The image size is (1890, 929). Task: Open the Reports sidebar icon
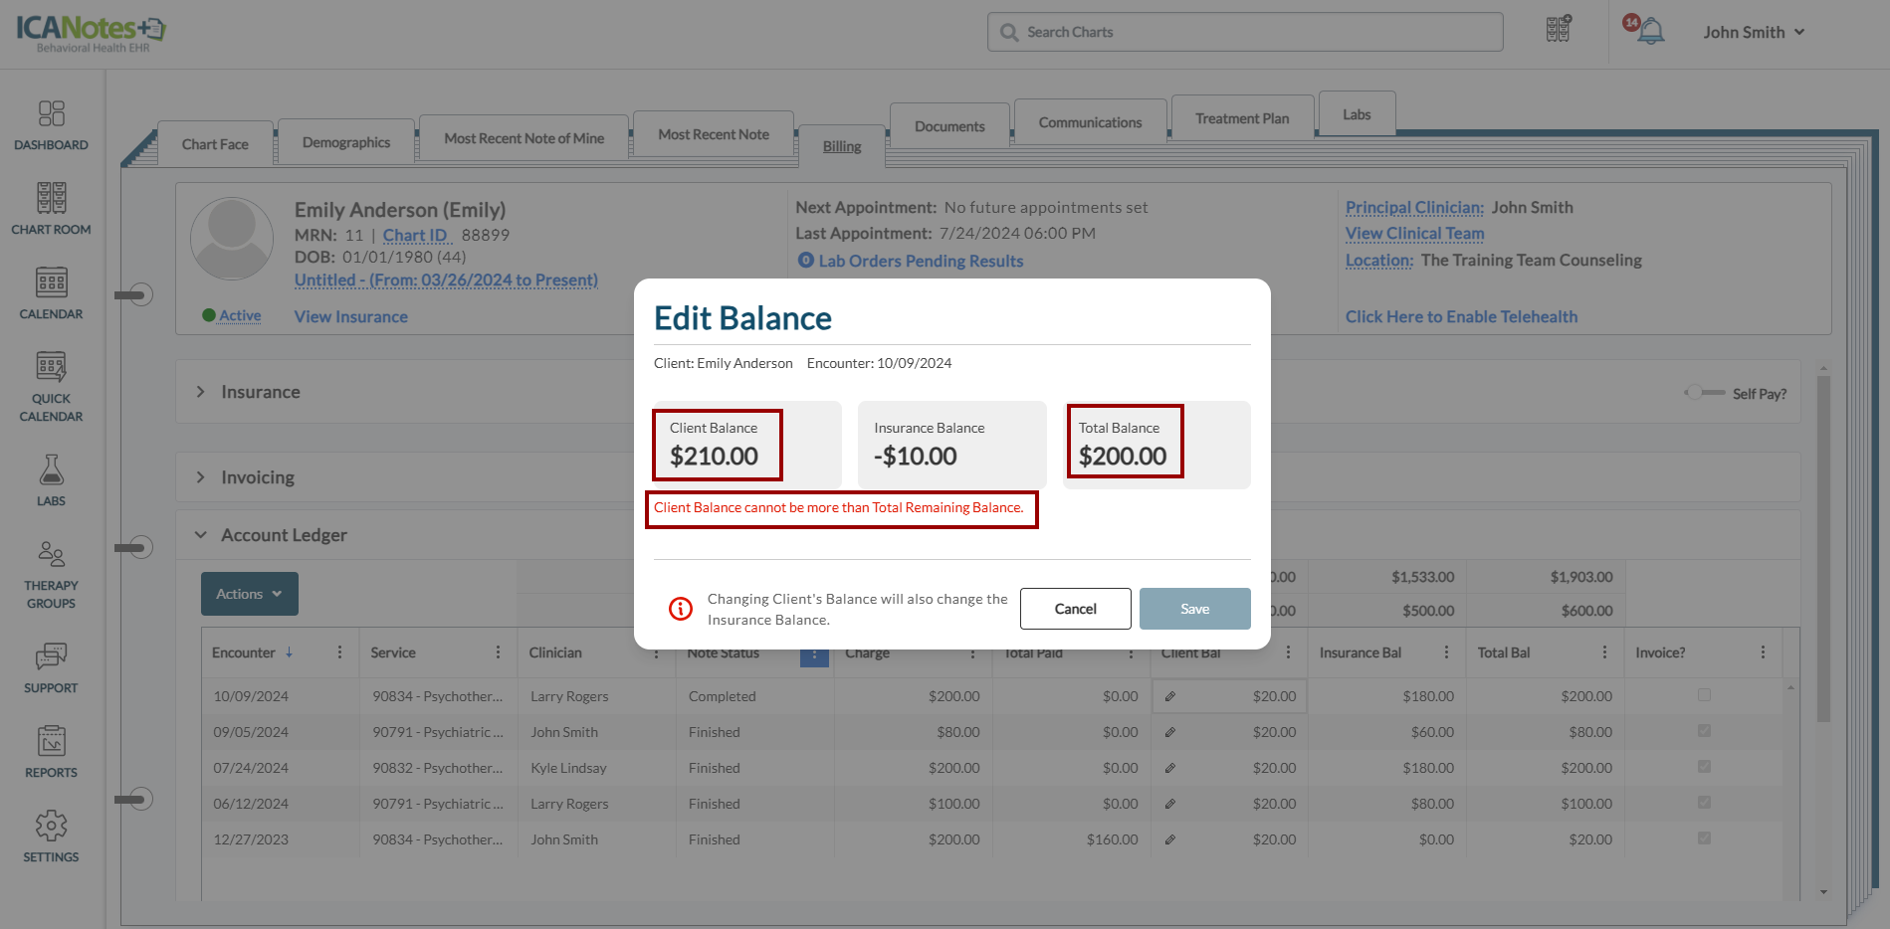point(51,752)
